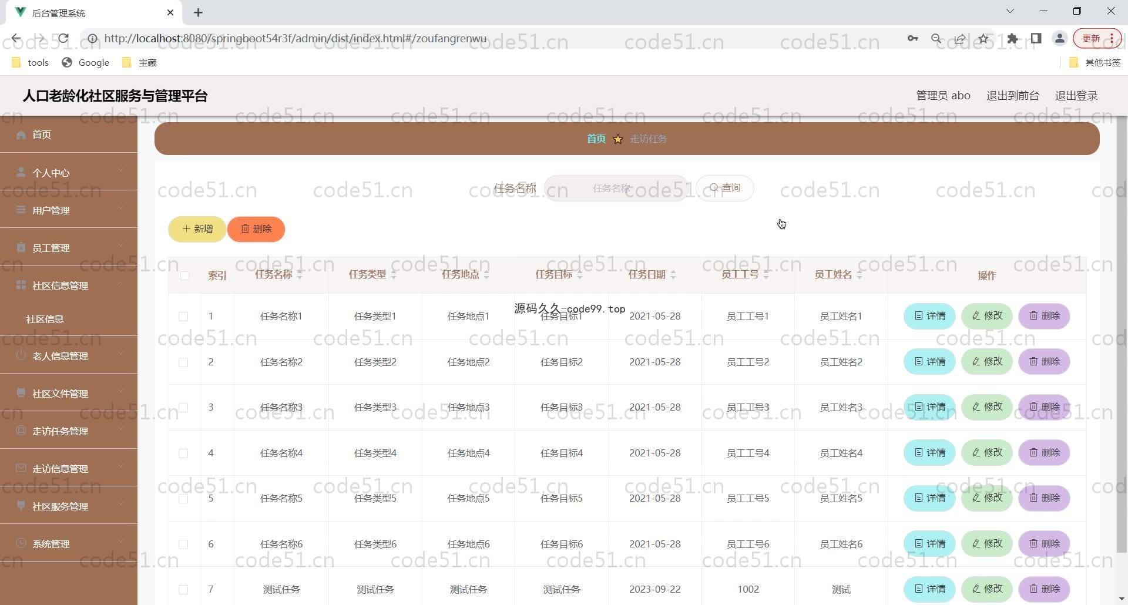Open the browser extensions puzzle icon
1128x605 pixels.
pyautogui.click(x=1012, y=39)
